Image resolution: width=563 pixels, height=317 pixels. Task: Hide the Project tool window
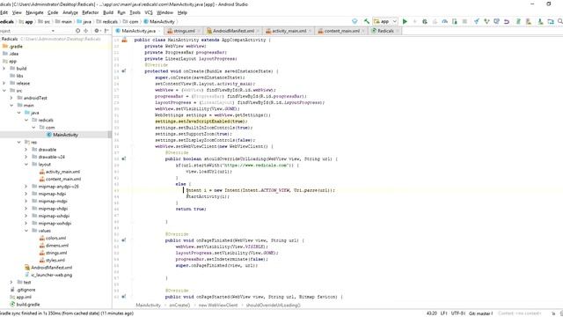(x=106, y=31)
